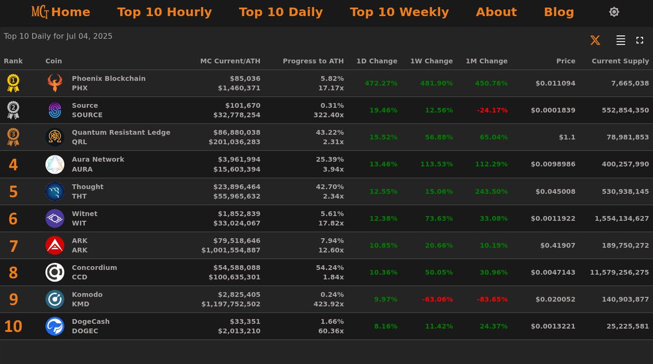
Task: Open the About page
Action: 496,12
